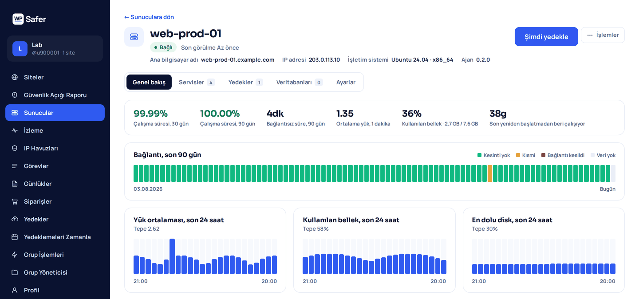Screen dimensions: 639x299
Task: Click the Güvenlik Açığı Raporu shield icon
Action: (15, 95)
